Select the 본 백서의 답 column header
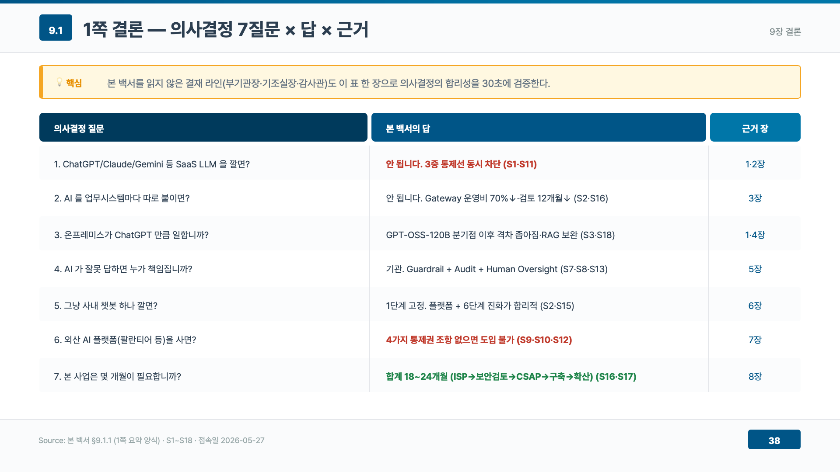 [x=539, y=127]
